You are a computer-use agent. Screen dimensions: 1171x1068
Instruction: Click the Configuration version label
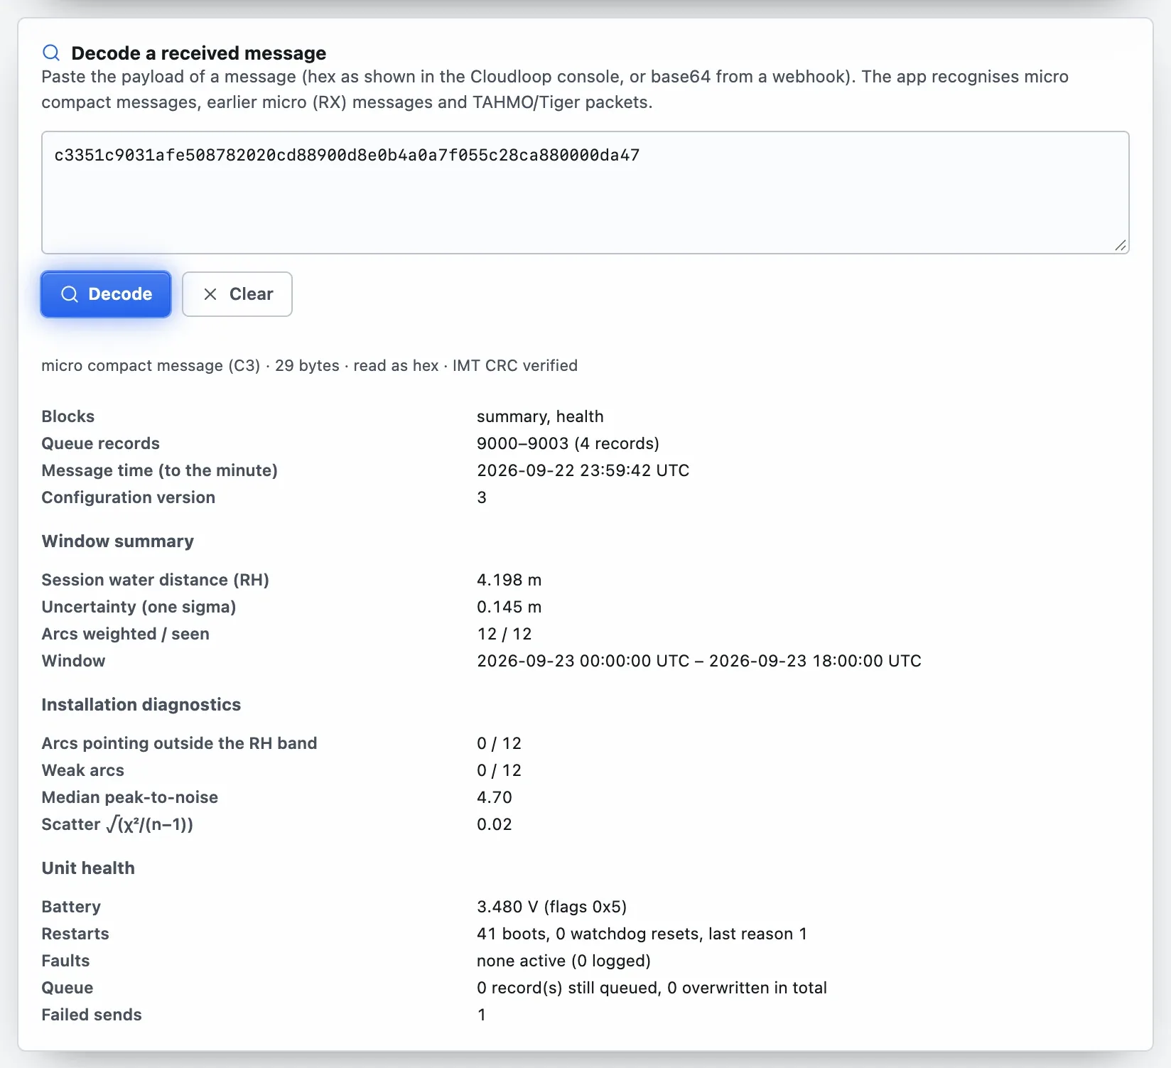129,497
